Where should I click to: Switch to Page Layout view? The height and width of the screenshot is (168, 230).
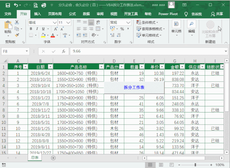click(x=161, y=165)
